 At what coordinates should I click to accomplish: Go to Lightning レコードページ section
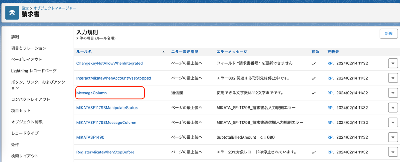coord(34,71)
